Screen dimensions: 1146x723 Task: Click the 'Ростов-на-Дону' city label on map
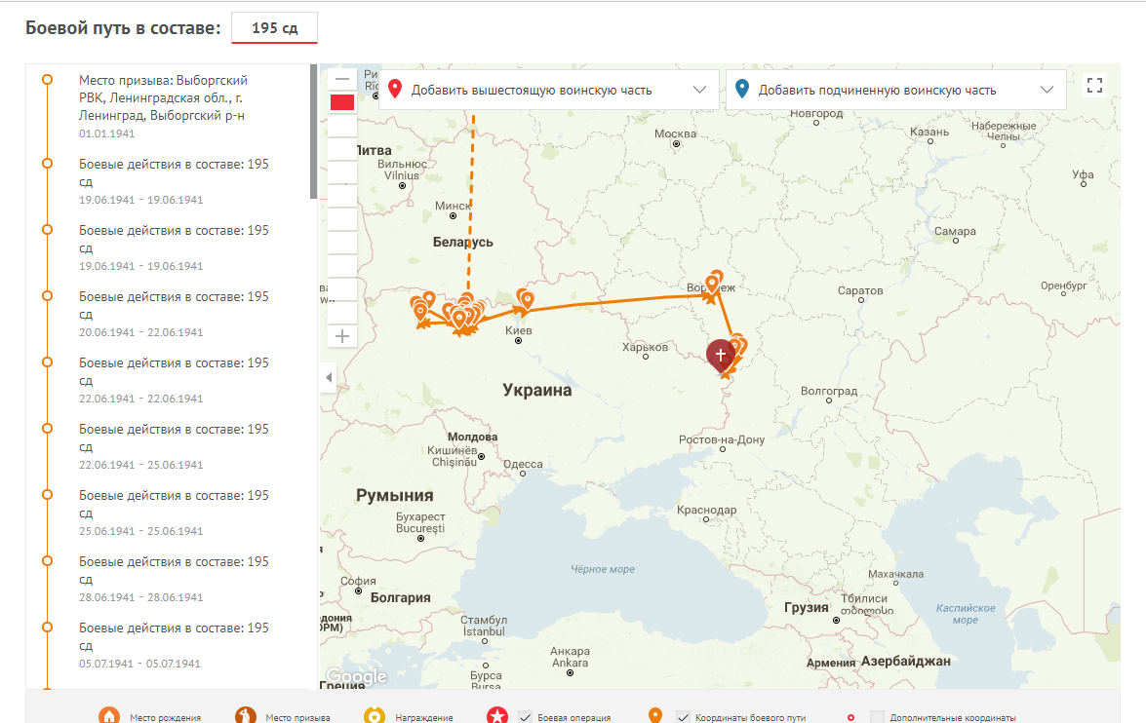click(722, 439)
